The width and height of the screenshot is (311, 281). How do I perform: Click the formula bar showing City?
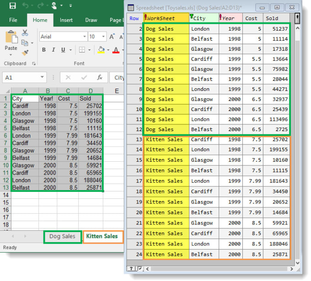tap(117, 78)
